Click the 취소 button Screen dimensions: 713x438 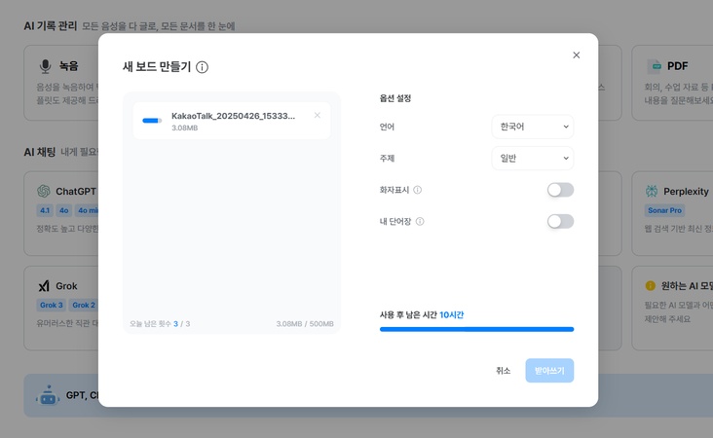(x=503, y=371)
